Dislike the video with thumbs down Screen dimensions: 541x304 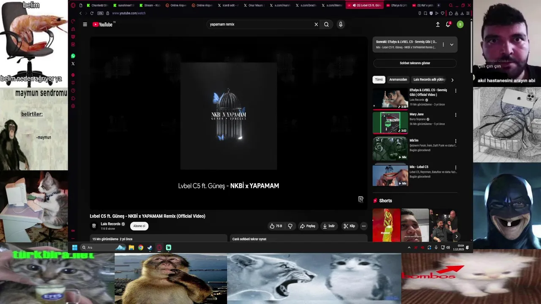coord(290,226)
